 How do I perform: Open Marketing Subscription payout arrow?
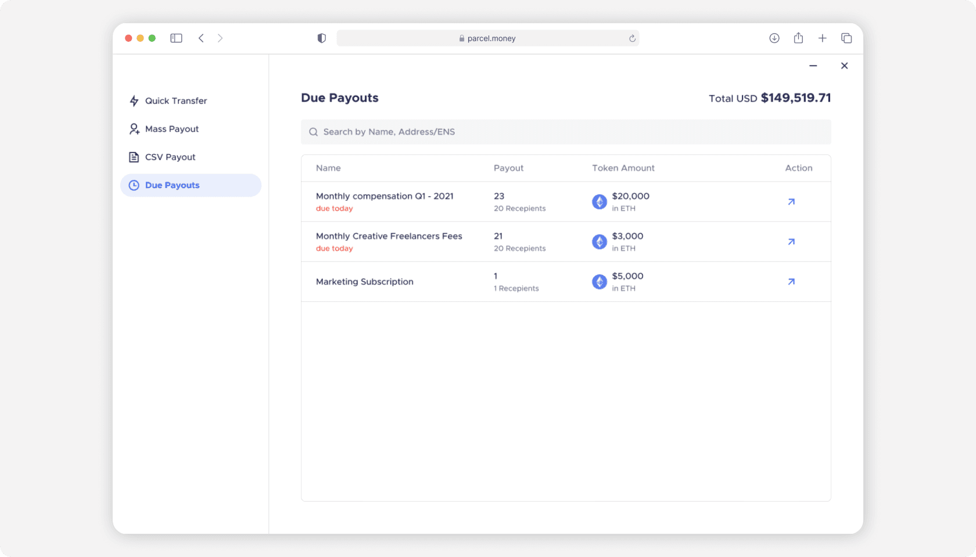[791, 282]
